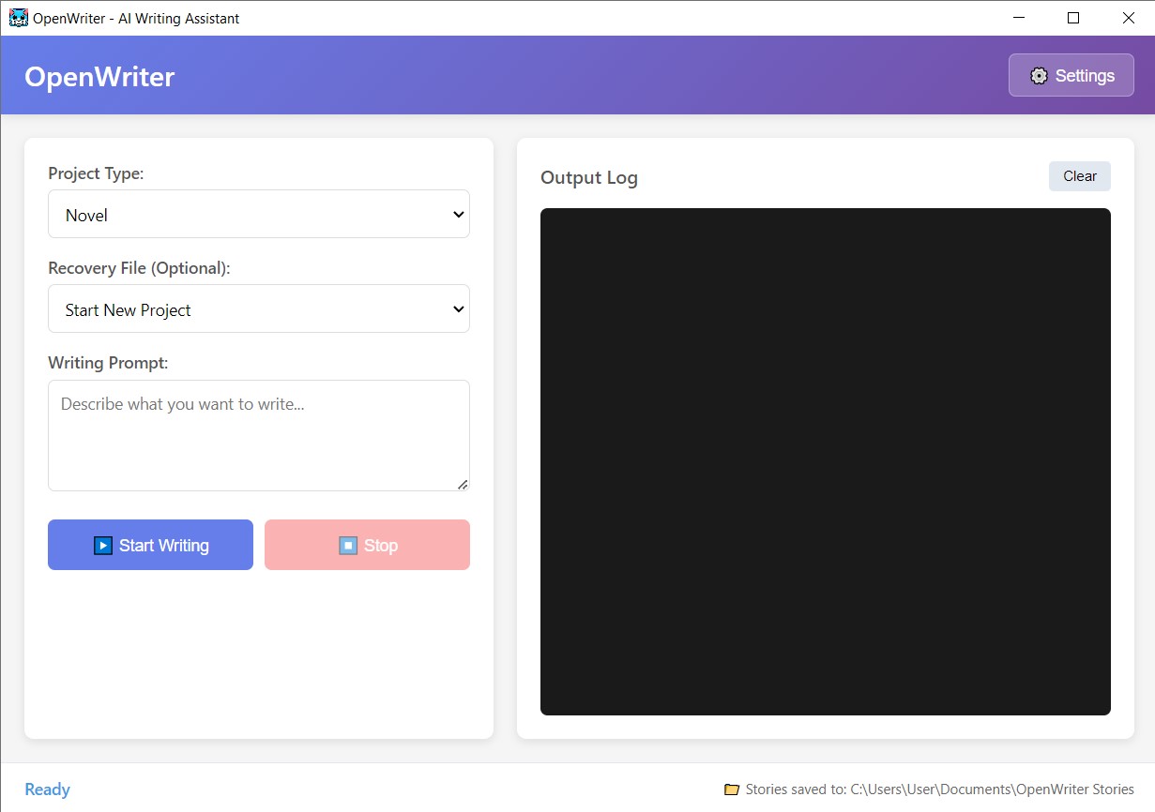This screenshot has width=1155, height=812.
Task: Click the Output Log heading
Action: click(x=589, y=177)
